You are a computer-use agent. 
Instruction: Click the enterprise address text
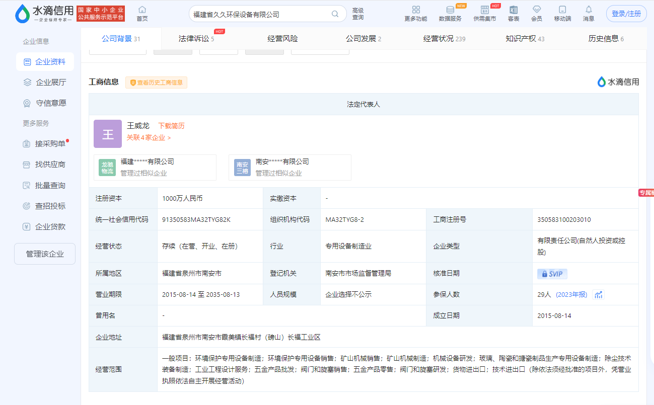pos(241,337)
